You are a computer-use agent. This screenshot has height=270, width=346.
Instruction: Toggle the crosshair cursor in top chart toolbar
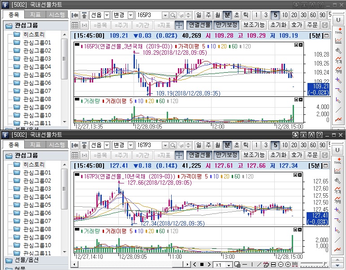(179, 25)
